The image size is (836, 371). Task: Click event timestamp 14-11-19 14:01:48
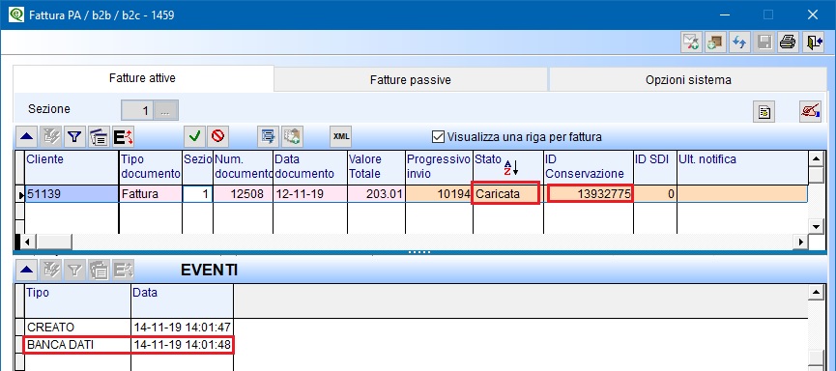[x=182, y=345]
